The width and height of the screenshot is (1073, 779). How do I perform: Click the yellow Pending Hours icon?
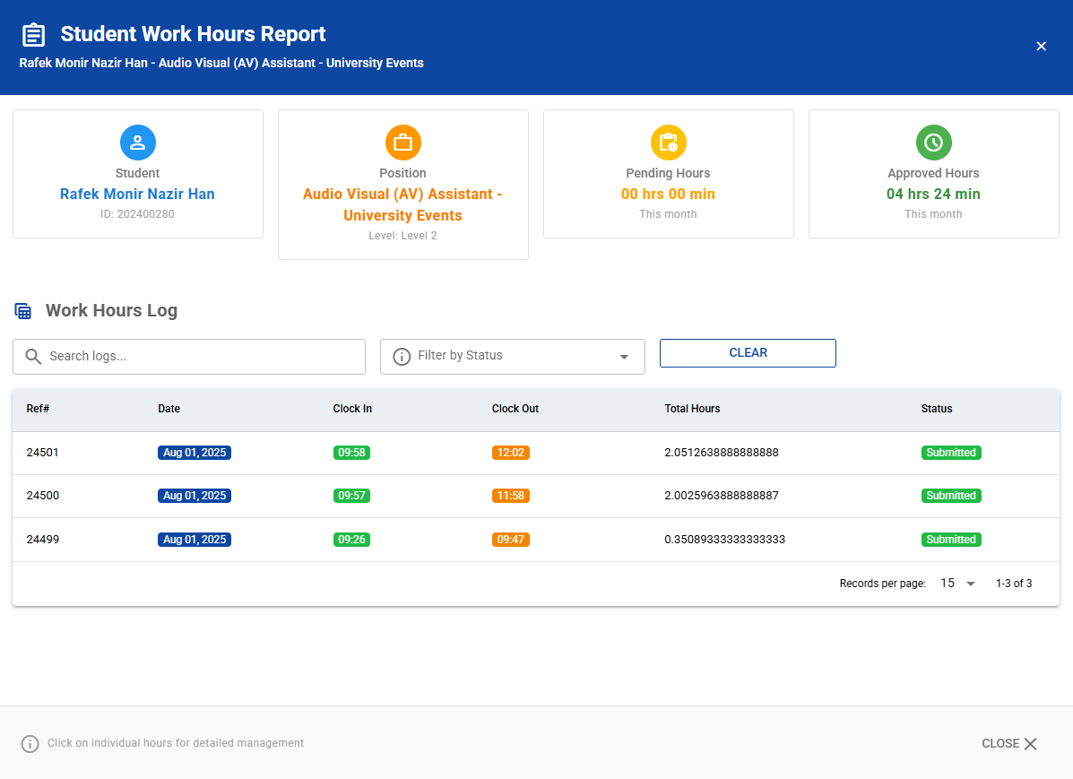pos(668,143)
